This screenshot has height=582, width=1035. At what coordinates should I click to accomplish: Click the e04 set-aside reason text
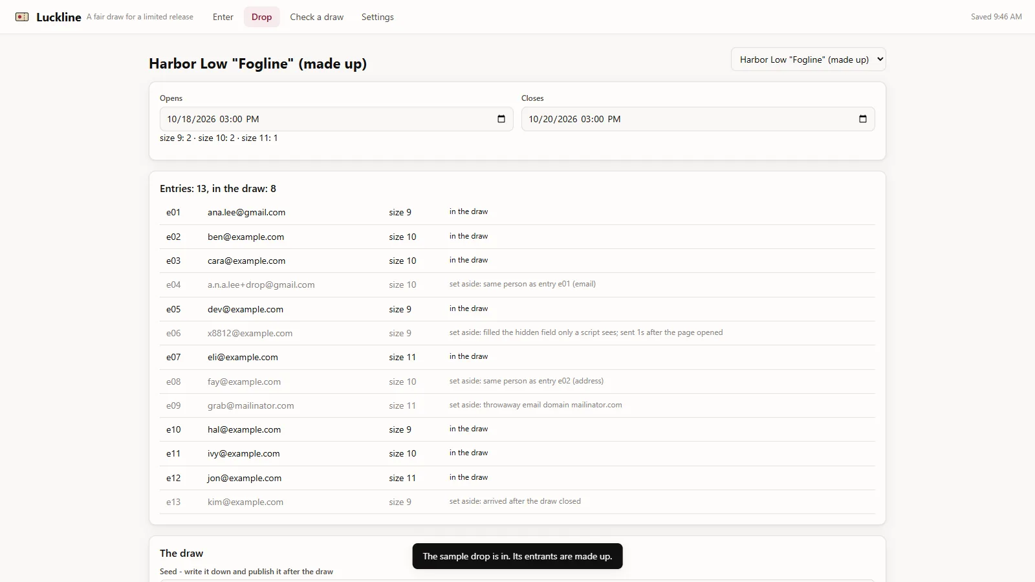[x=523, y=284]
